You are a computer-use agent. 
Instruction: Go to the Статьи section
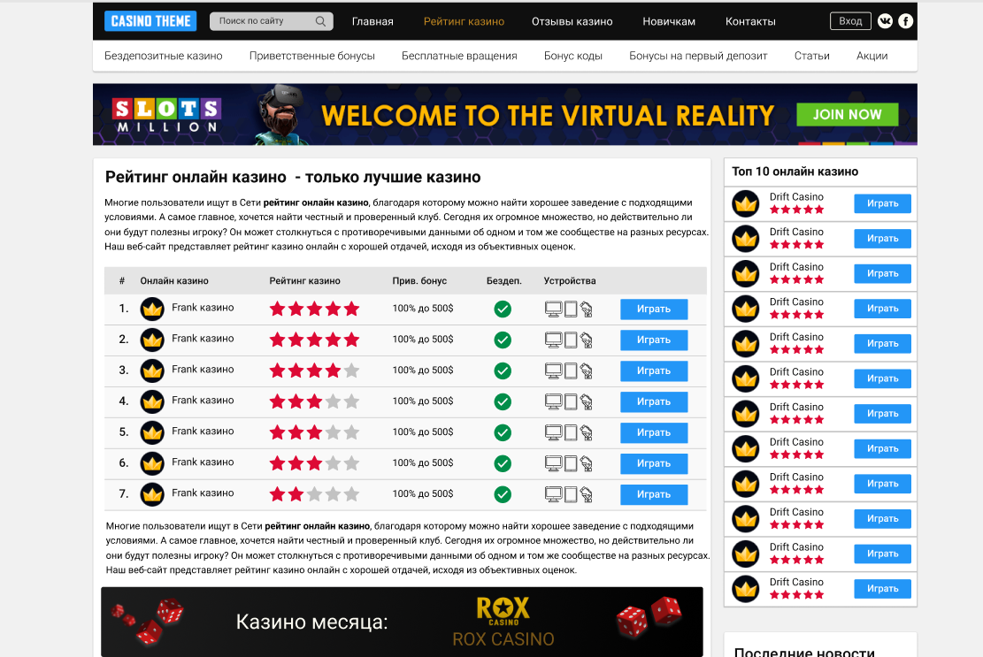coord(812,56)
